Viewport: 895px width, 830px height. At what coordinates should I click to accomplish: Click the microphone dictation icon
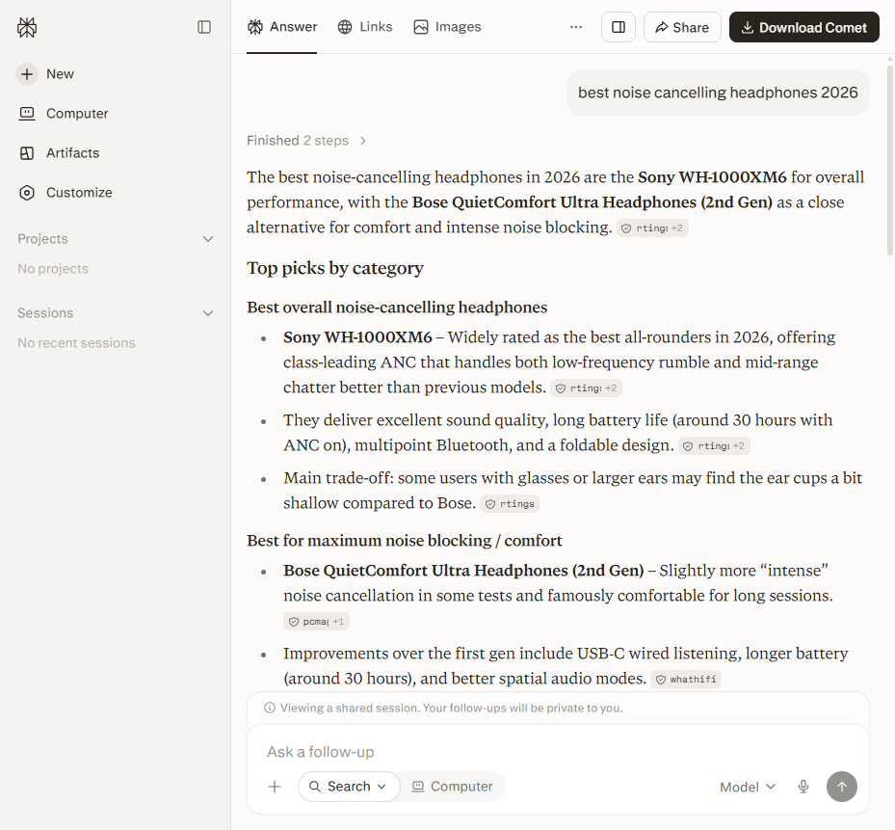click(803, 787)
